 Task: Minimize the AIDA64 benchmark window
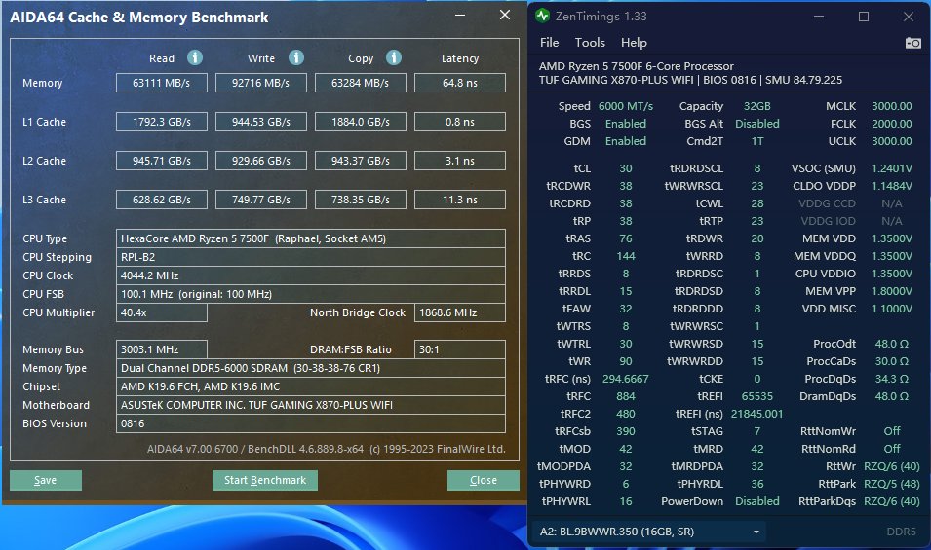click(x=460, y=16)
